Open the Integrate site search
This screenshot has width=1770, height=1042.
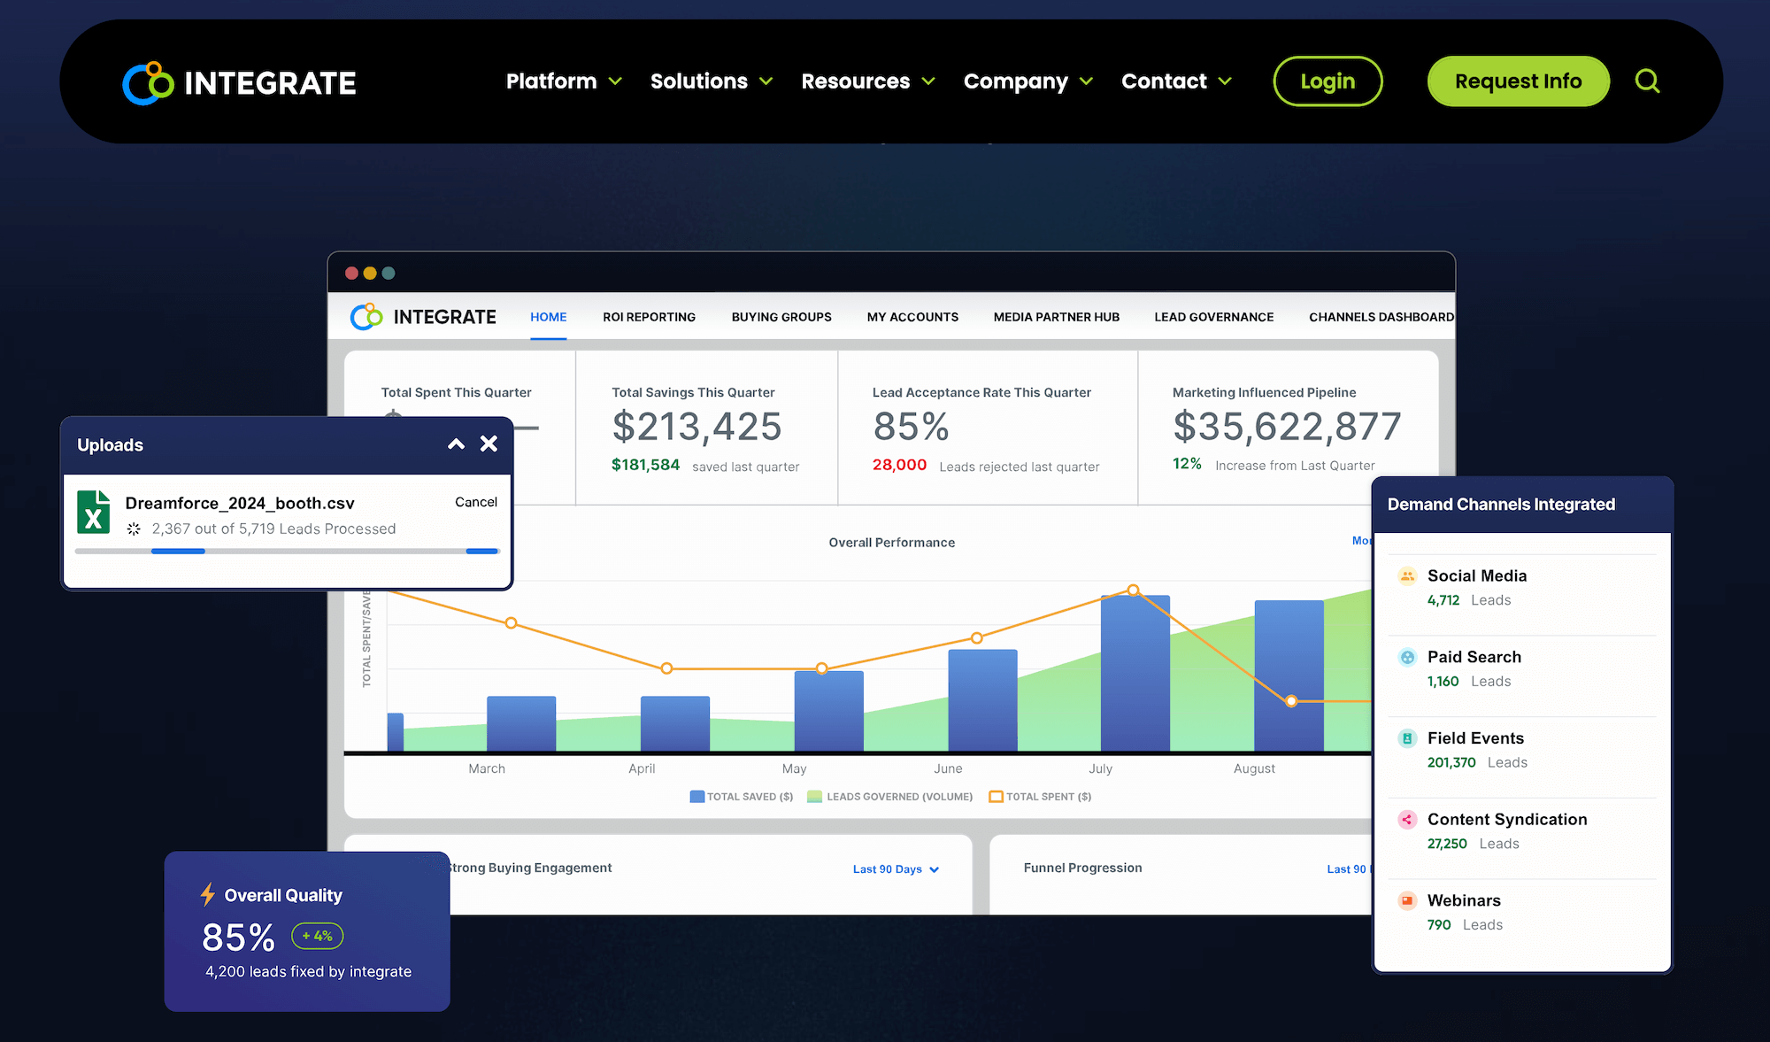click(x=1647, y=81)
